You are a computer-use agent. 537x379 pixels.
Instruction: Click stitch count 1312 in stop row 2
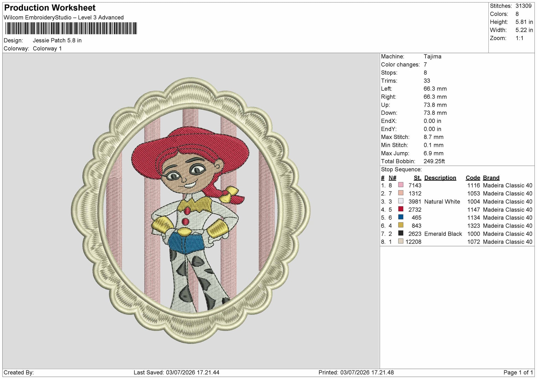tap(415, 193)
